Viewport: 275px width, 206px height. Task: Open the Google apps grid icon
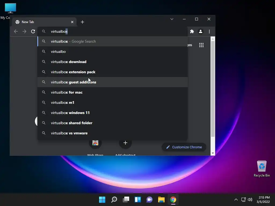coord(201,45)
